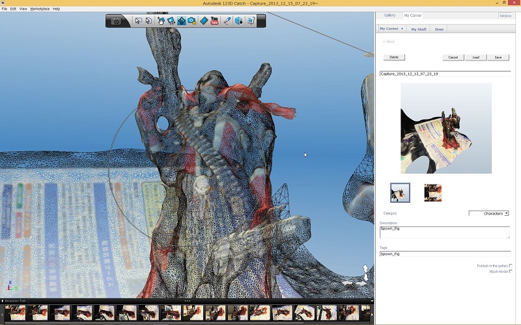The height and width of the screenshot is (325, 521).
Task: Select the second arrow selection tool
Action: pos(149,21)
